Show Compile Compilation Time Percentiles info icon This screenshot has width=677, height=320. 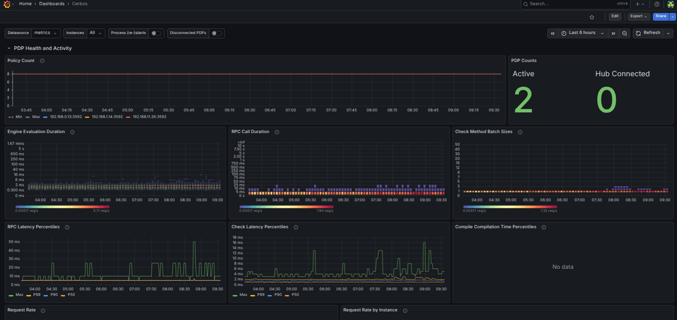544,227
